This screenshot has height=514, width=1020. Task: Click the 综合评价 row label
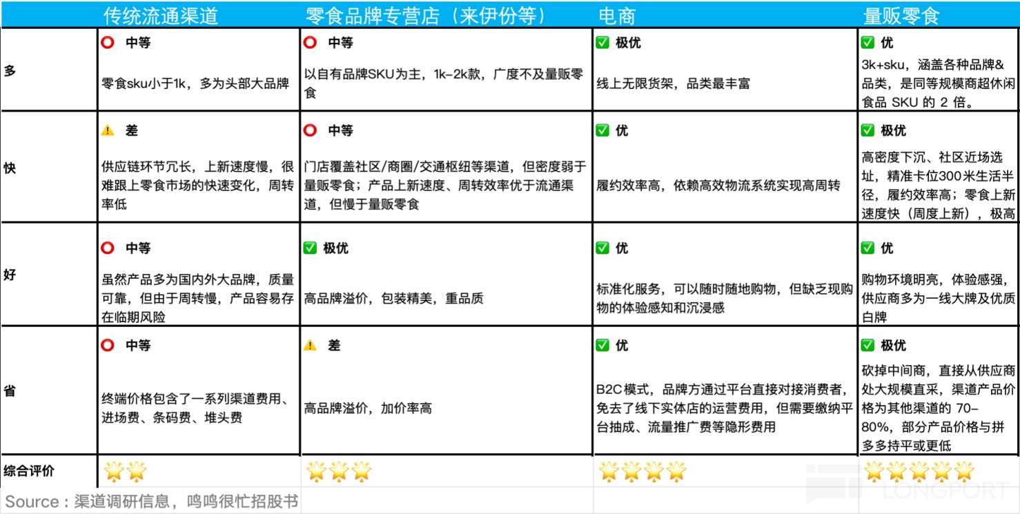(29, 471)
